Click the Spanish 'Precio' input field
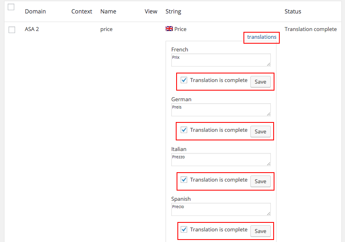345x242 pixels. (x=220, y=209)
